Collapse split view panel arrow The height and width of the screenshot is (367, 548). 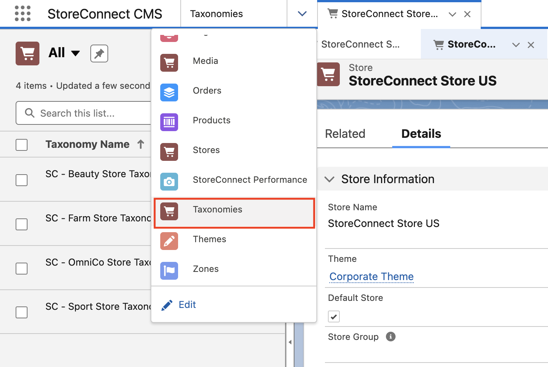290,342
